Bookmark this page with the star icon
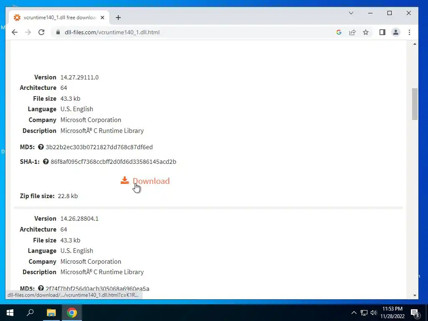 tap(366, 32)
